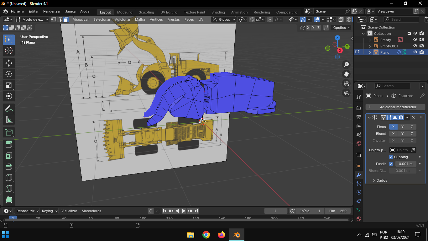This screenshot has width=428, height=241.
Task: Expand the Plano tree item in outliner
Action: [x=370, y=52]
